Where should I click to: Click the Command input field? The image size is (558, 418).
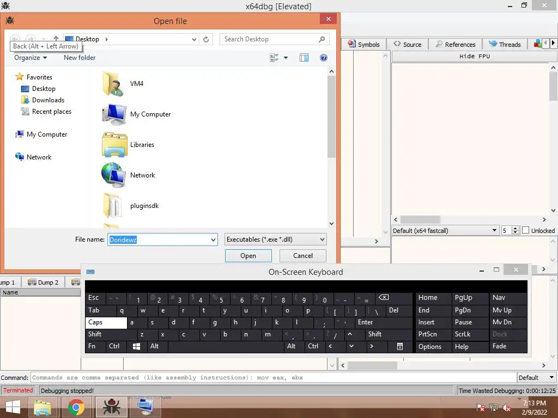tap(274, 378)
